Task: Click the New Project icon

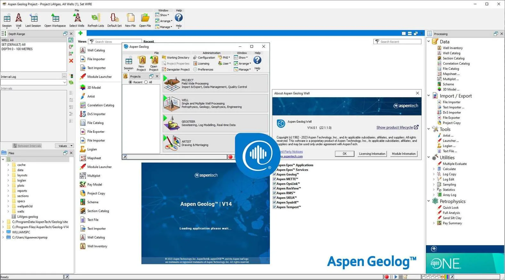Action: click(x=141, y=63)
